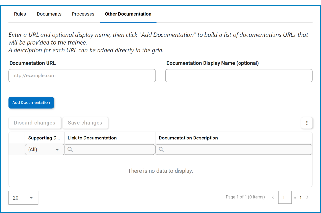
Task: Expand the page size dropdown showing 20
Action: tap(23, 198)
